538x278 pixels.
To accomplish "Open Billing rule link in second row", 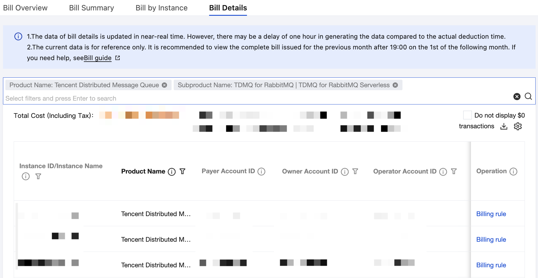I will pyautogui.click(x=491, y=240).
